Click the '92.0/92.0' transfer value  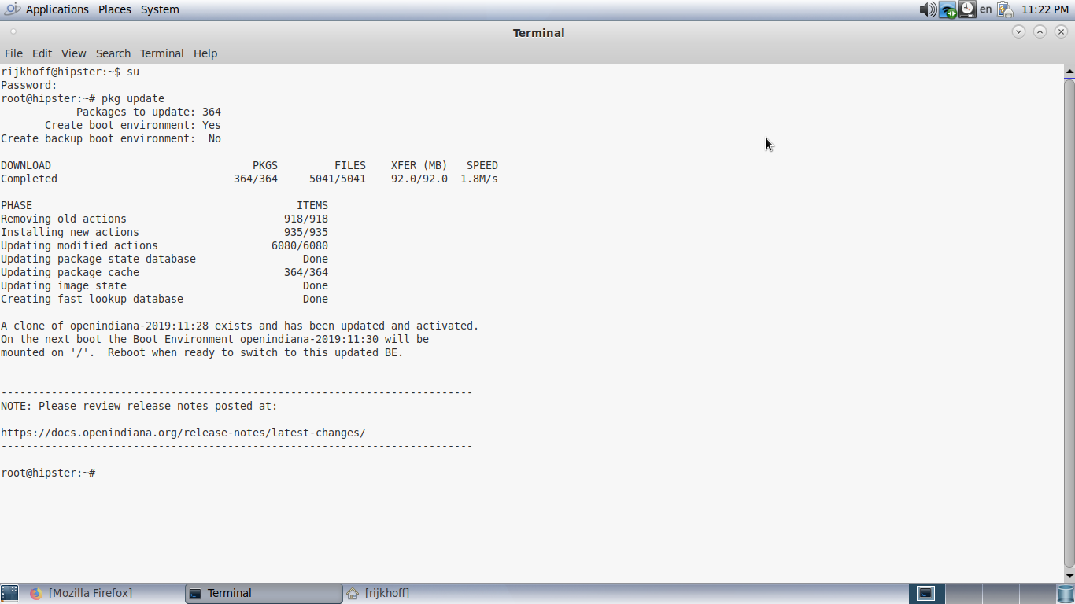[419, 179]
